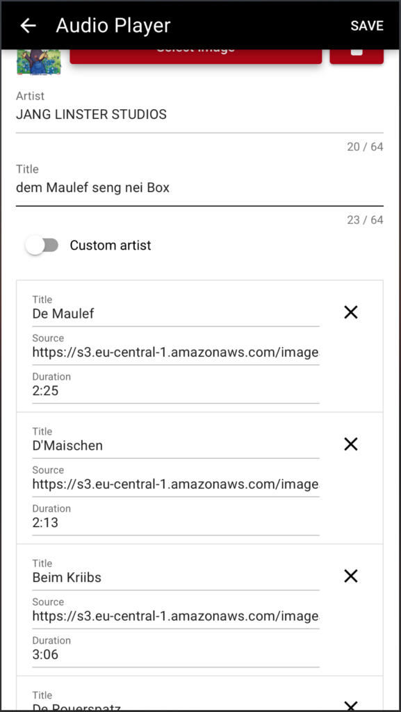Viewport: 401px width, 712px height.
Task: Remove the D'Maischen track
Action: pyautogui.click(x=351, y=444)
